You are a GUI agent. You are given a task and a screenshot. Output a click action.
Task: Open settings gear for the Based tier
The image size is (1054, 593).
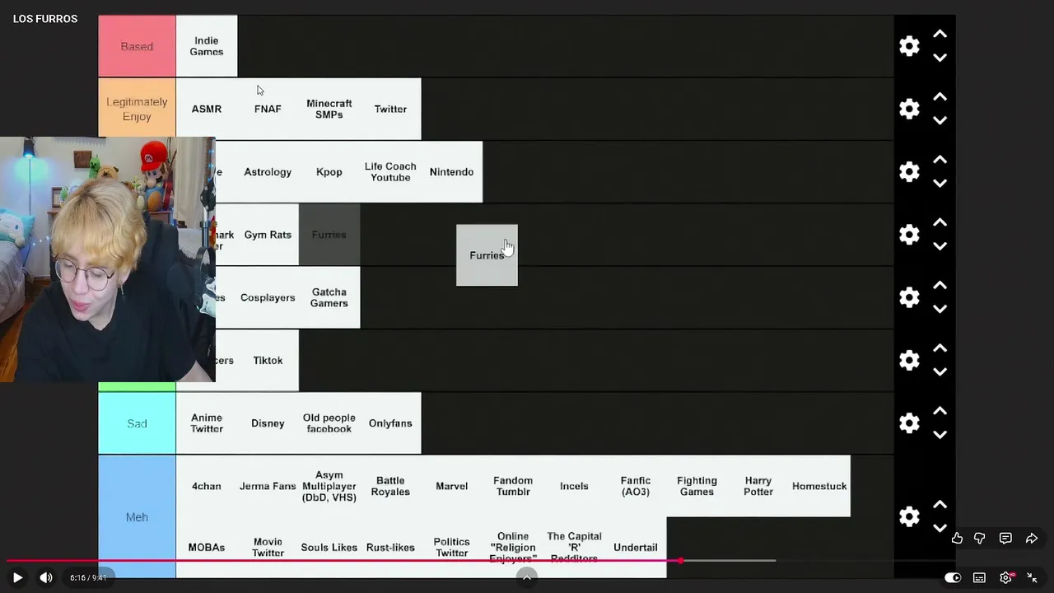coord(909,46)
